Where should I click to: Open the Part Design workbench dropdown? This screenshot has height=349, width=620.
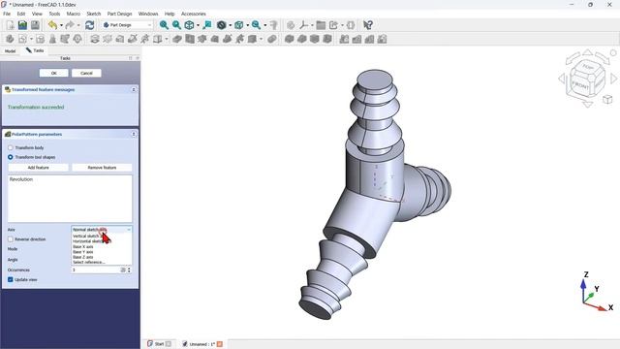(x=127, y=25)
